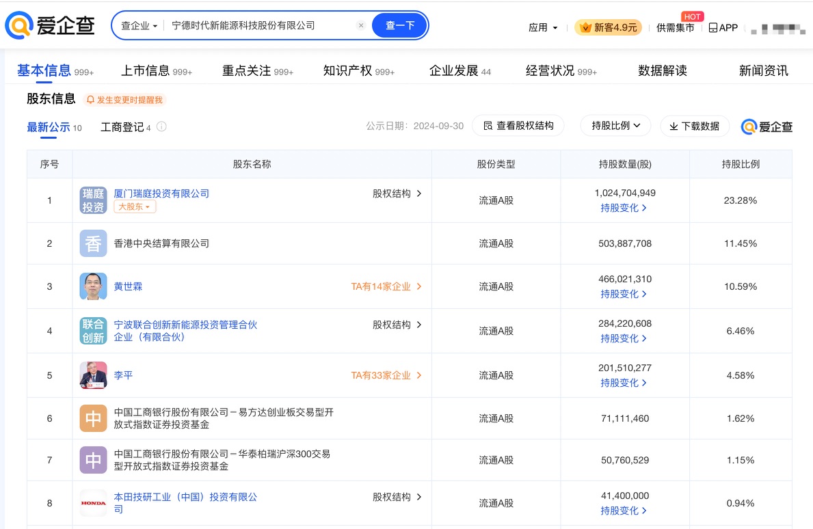
Task: Enable 发生变更时提醒我 bell reminder
Action: coord(124,100)
